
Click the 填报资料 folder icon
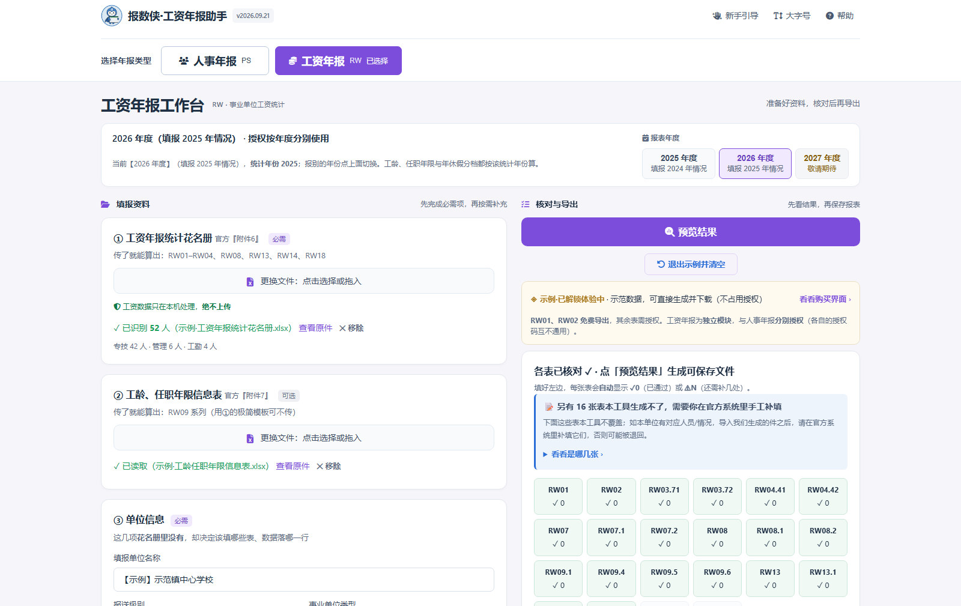[105, 204]
